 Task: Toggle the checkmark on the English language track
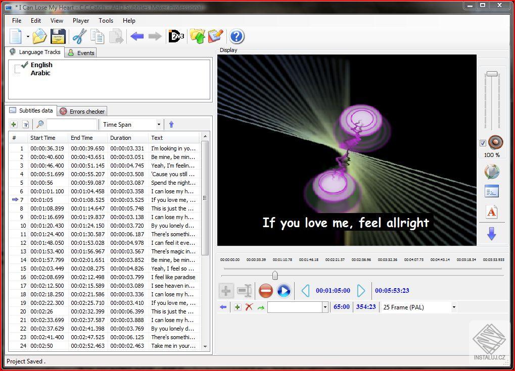(24, 65)
